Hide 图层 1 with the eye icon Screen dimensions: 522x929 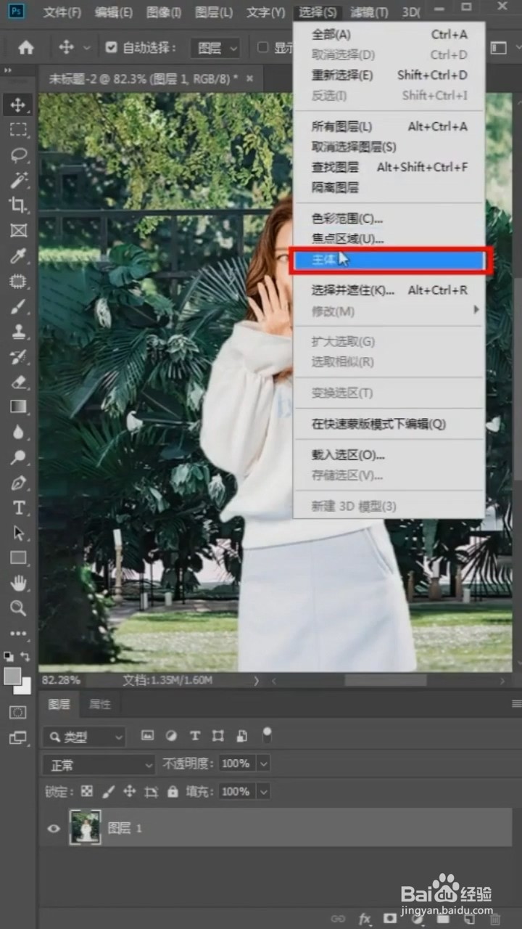(54, 828)
